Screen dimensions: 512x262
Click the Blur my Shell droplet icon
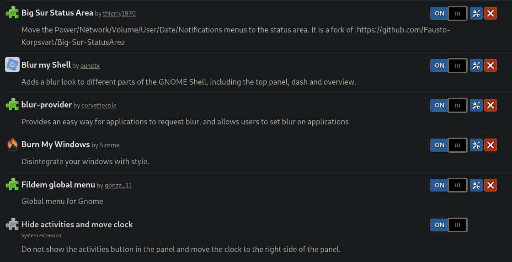[x=12, y=65]
